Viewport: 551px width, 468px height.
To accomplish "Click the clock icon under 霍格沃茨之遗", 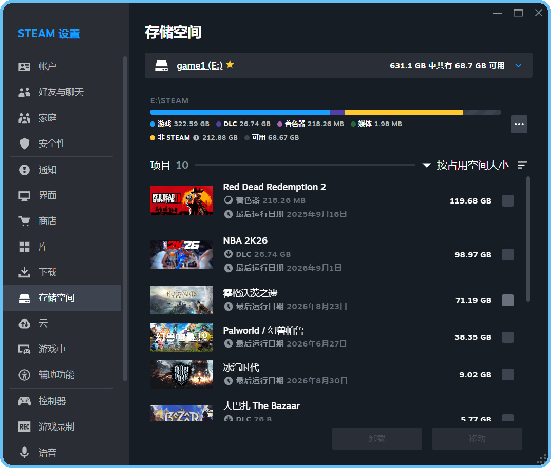I will (x=229, y=307).
